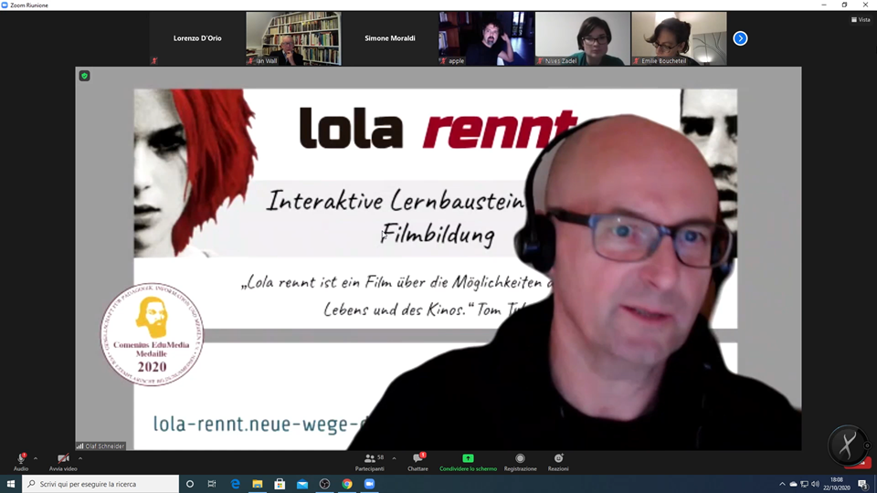Launch Microsoft Edge from taskbar
This screenshot has width=877, height=493.
coord(235,484)
